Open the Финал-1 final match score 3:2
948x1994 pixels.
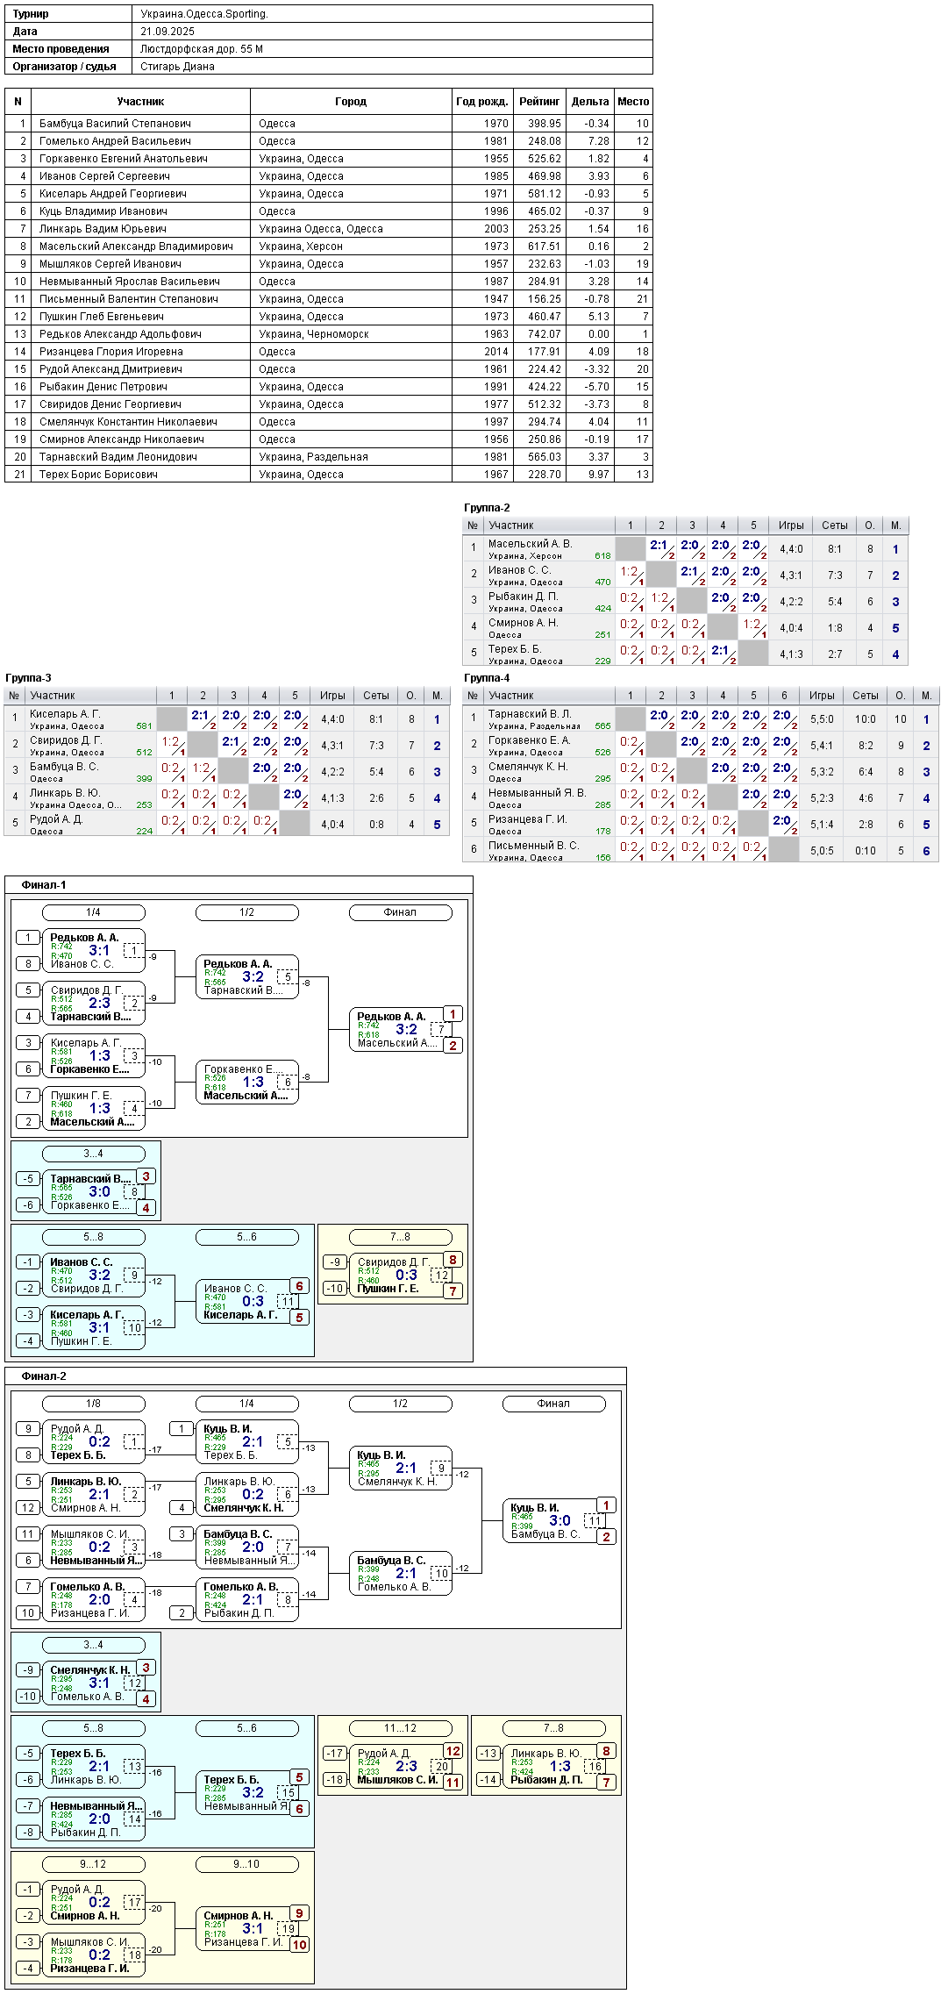pos(406,1029)
